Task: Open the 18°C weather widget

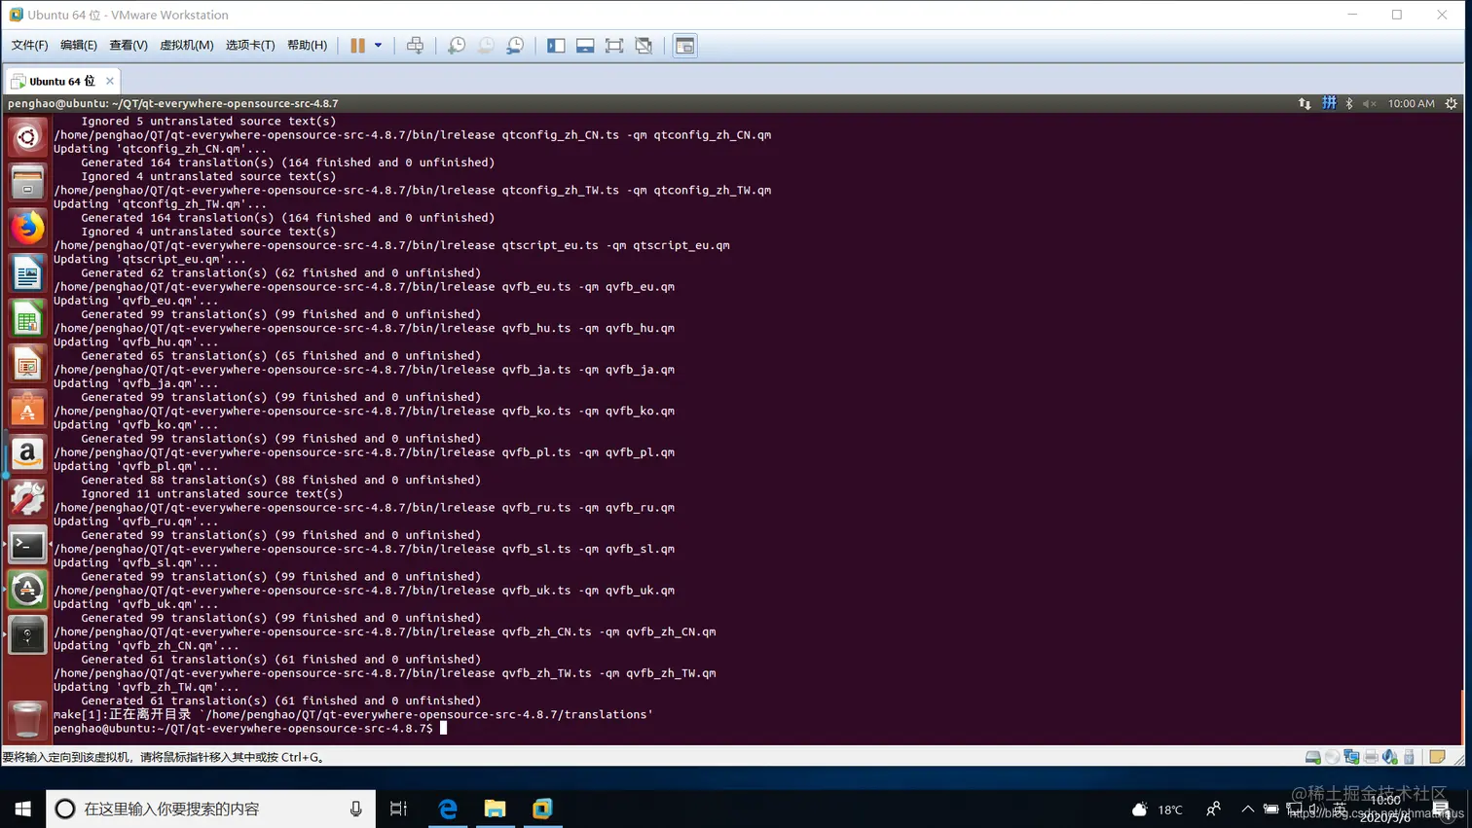Action: [1158, 809]
